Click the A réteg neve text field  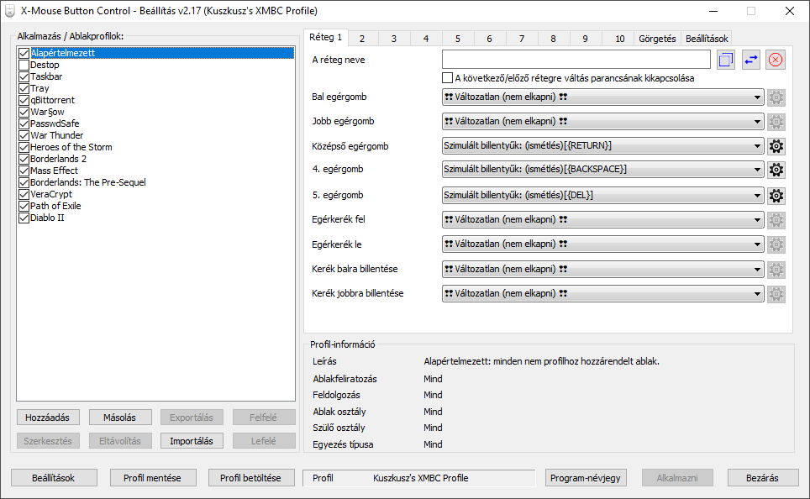[576, 60]
